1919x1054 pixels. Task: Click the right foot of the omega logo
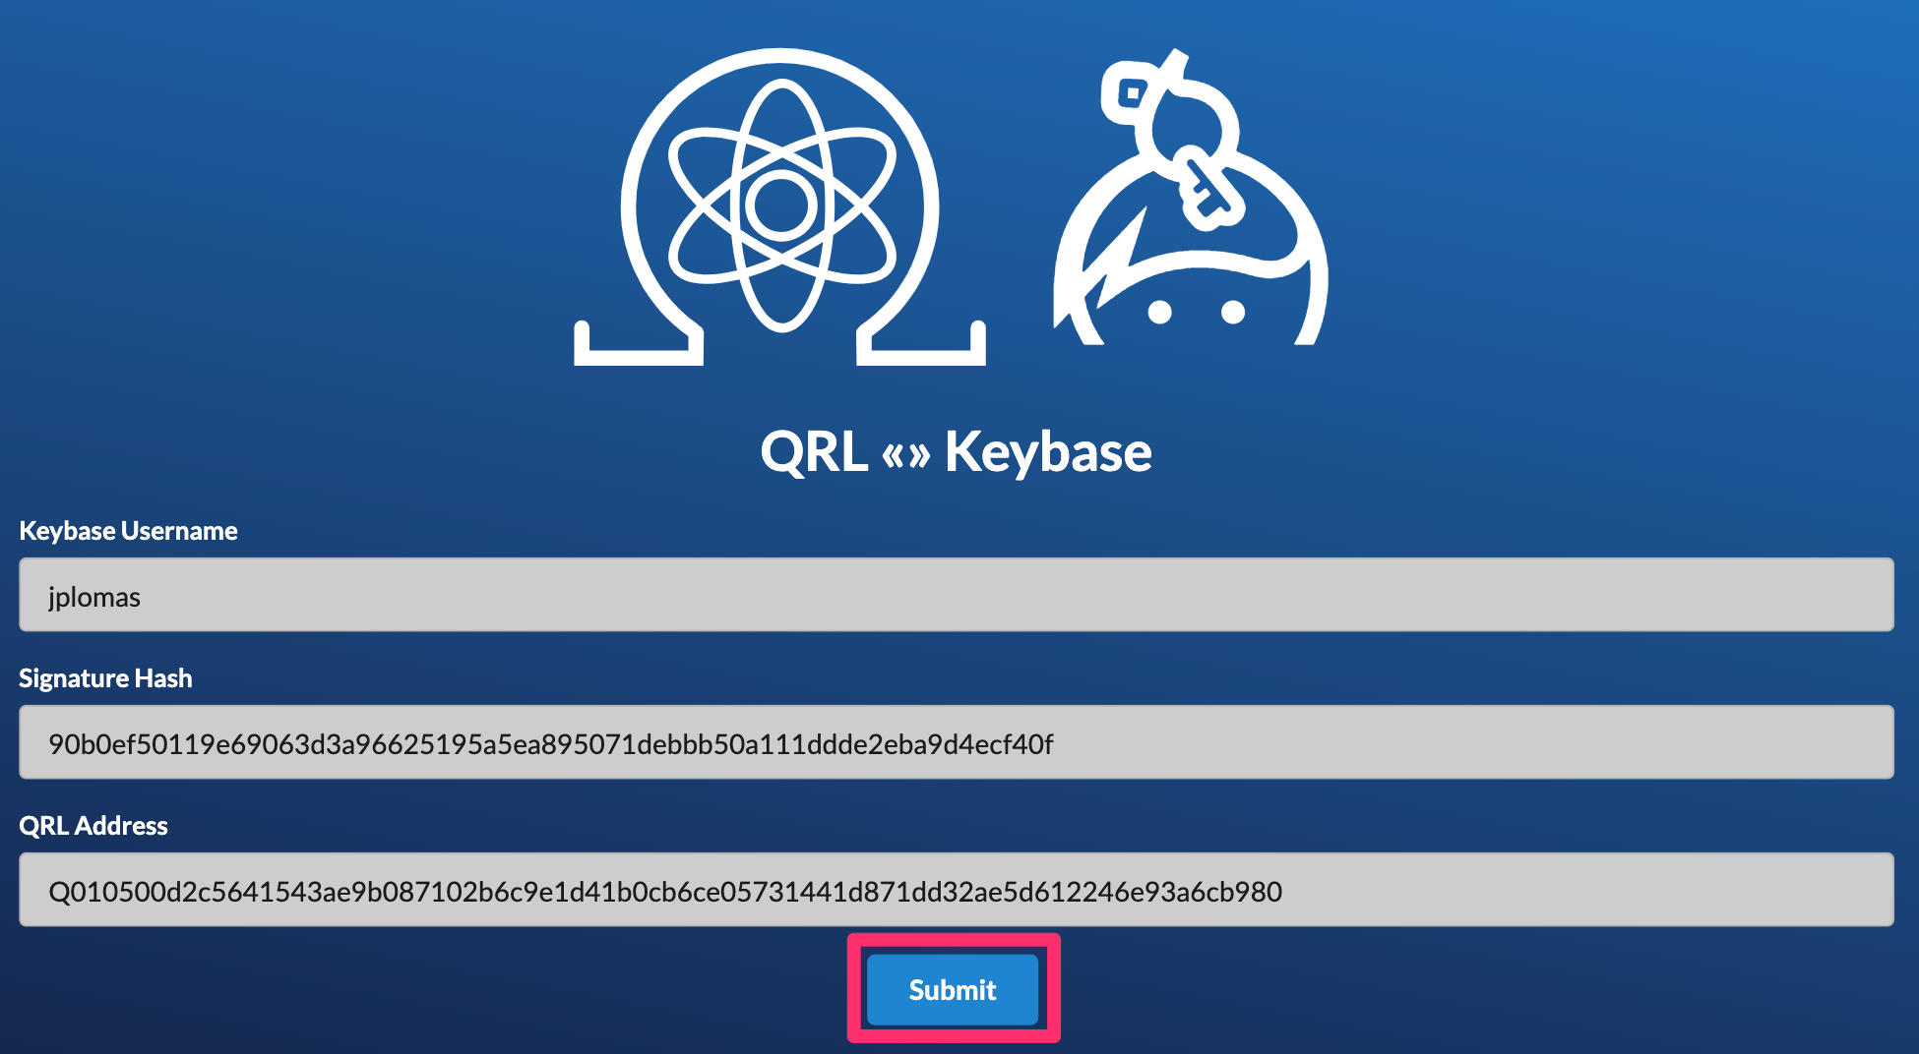click(x=921, y=344)
